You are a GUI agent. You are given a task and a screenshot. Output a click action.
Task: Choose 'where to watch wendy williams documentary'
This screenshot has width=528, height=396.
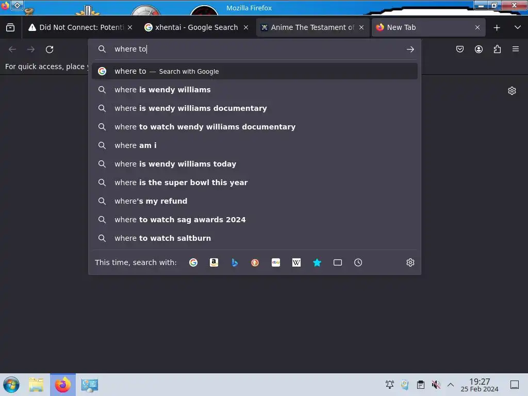tap(255, 127)
